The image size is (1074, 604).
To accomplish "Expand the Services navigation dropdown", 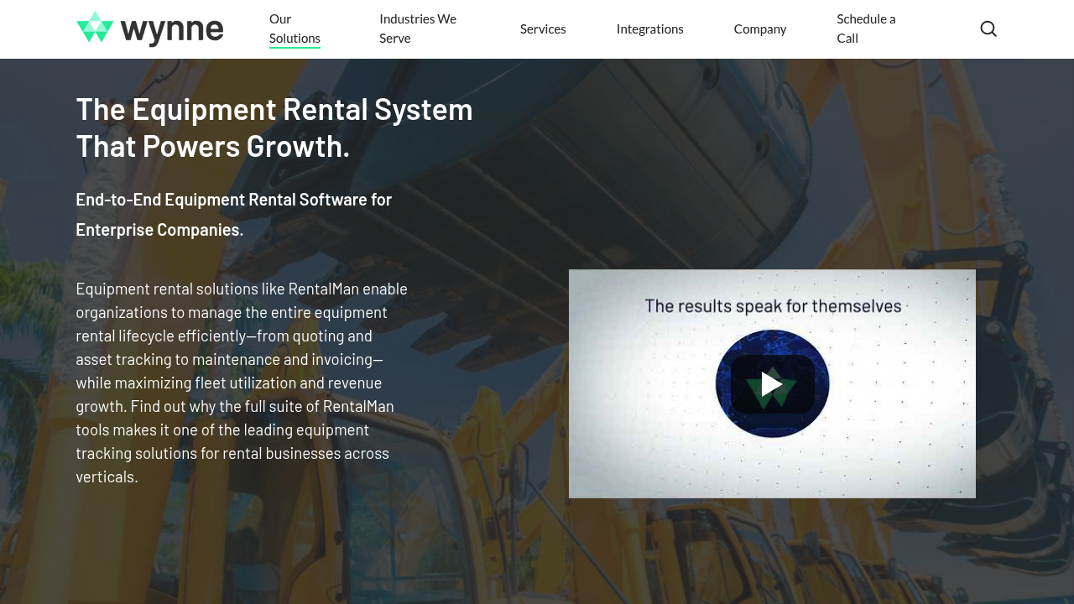I will coord(543,29).
